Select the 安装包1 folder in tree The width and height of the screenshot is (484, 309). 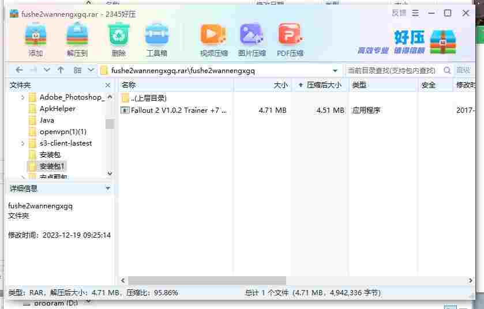click(52, 166)
